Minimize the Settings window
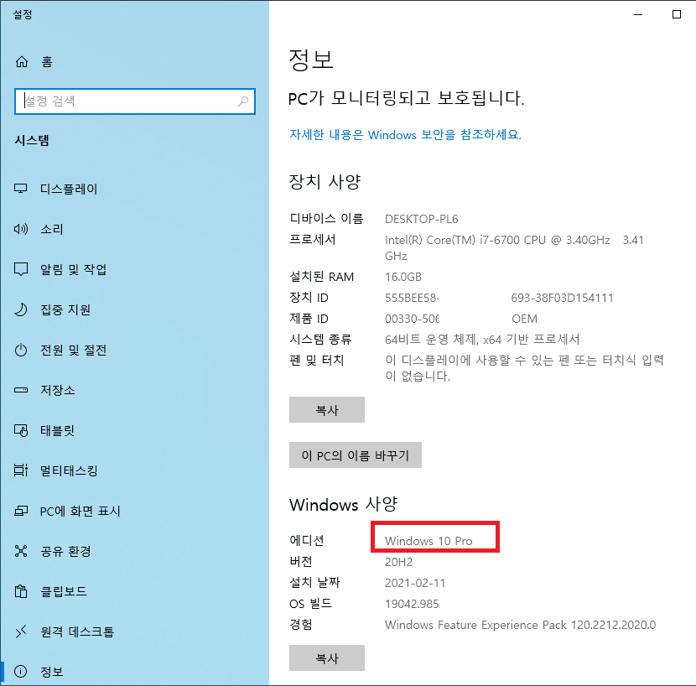Screen dimensions: 696x686 pyautogui.click(x=638, y=14)
